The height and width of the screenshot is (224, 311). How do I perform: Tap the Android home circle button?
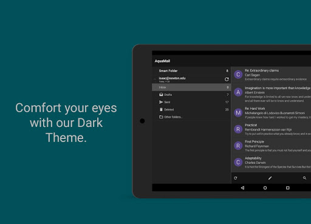[265, 188]
